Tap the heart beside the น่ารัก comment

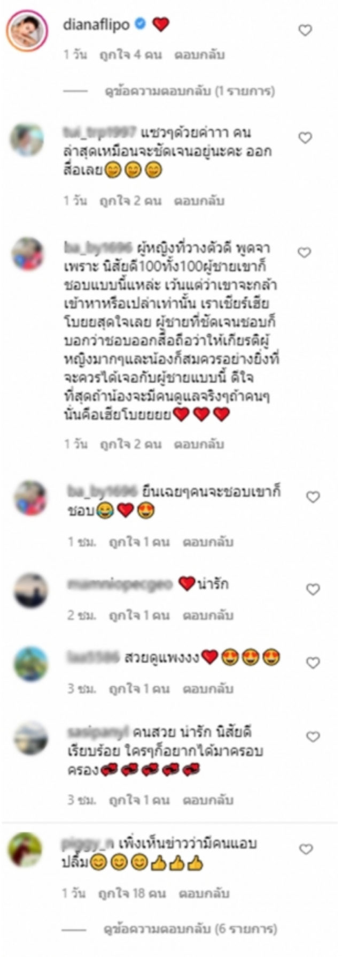tap(313, 589)
